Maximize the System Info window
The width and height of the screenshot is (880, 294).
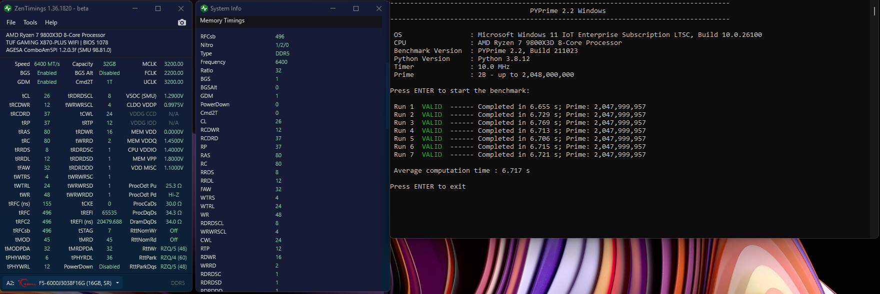[x=356, y=8]
